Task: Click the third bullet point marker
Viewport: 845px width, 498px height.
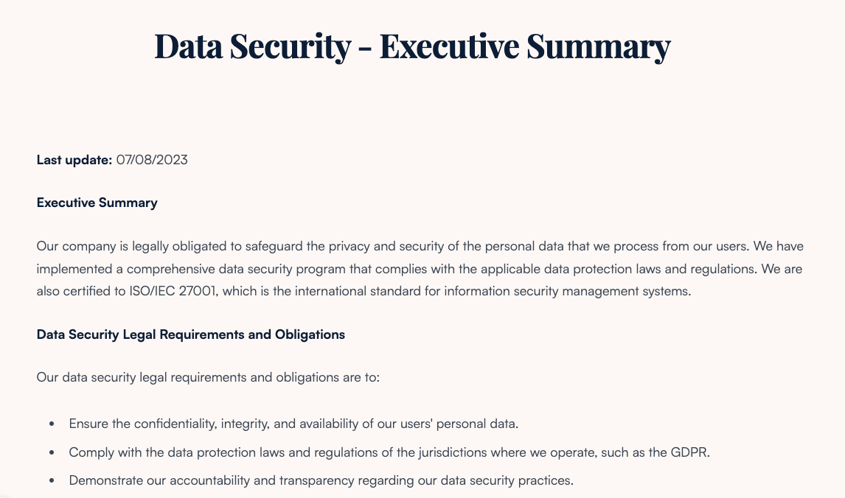Action: pos(52,482)
